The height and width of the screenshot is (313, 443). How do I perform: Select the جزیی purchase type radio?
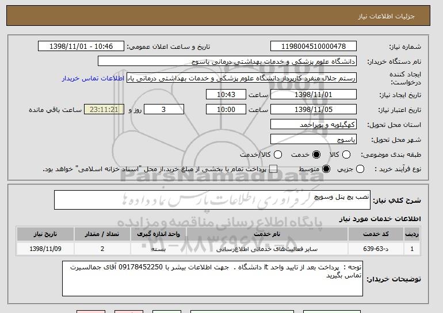[360, 169]
